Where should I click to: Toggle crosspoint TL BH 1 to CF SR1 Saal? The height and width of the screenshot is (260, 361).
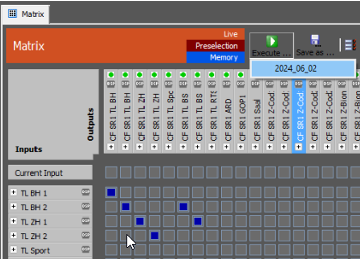click(x=256, y=192)
